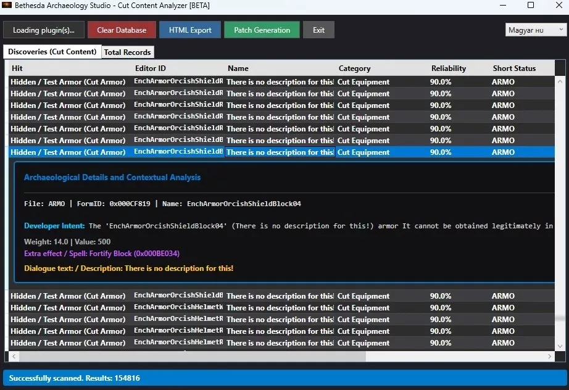
Task: Click the Loading plugin(s)... button
Action: 44,30
